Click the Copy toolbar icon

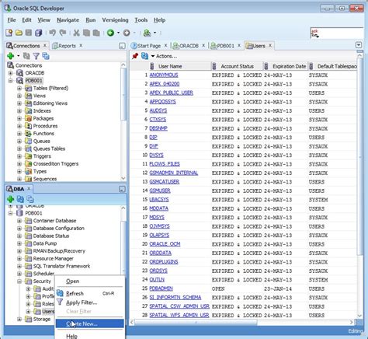coord(86,33)
